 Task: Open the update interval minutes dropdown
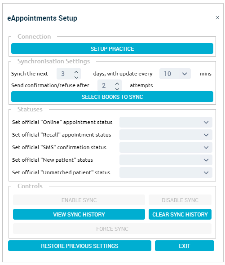click(175, 74)
